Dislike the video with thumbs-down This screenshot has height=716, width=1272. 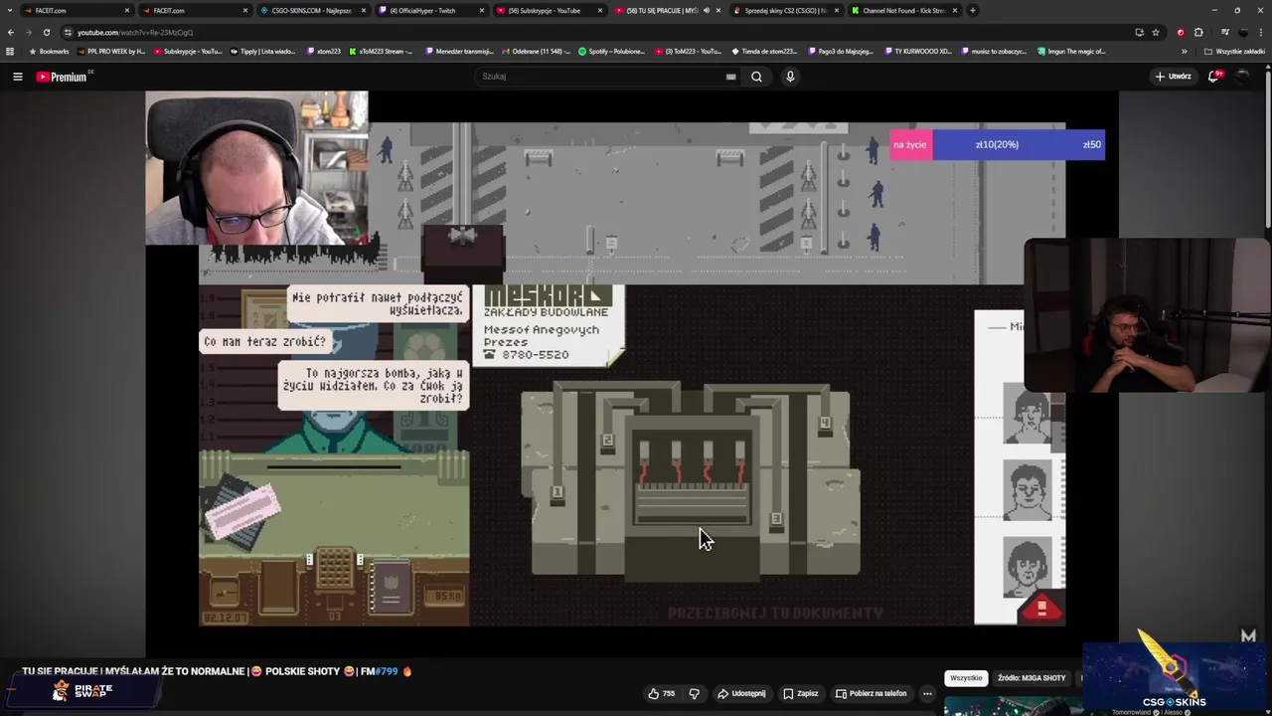click(695, 693)
